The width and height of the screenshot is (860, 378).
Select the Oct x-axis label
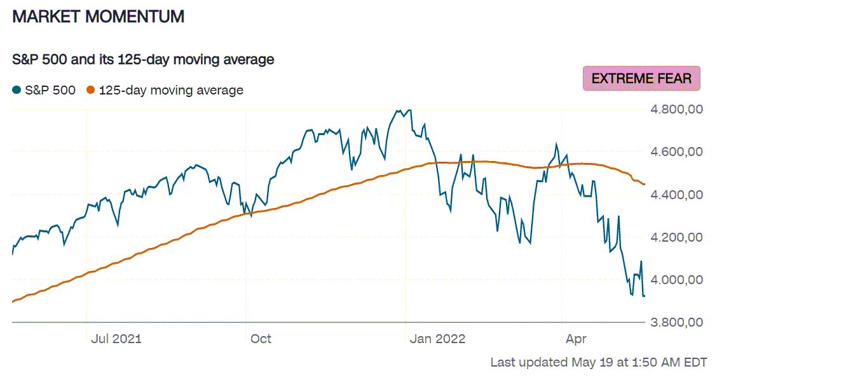click(x=261, y=339)
